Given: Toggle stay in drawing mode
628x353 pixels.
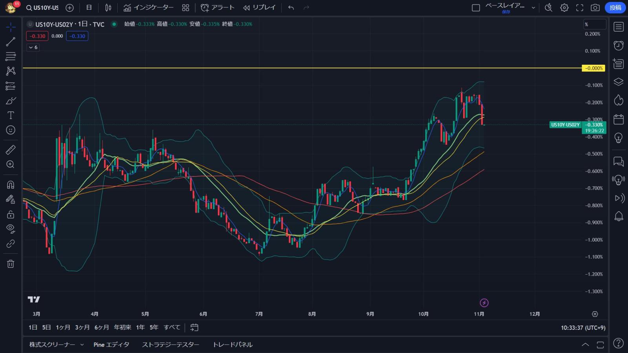Looking at the screenshot, I should pyautogui.click(x=11, y=200).
